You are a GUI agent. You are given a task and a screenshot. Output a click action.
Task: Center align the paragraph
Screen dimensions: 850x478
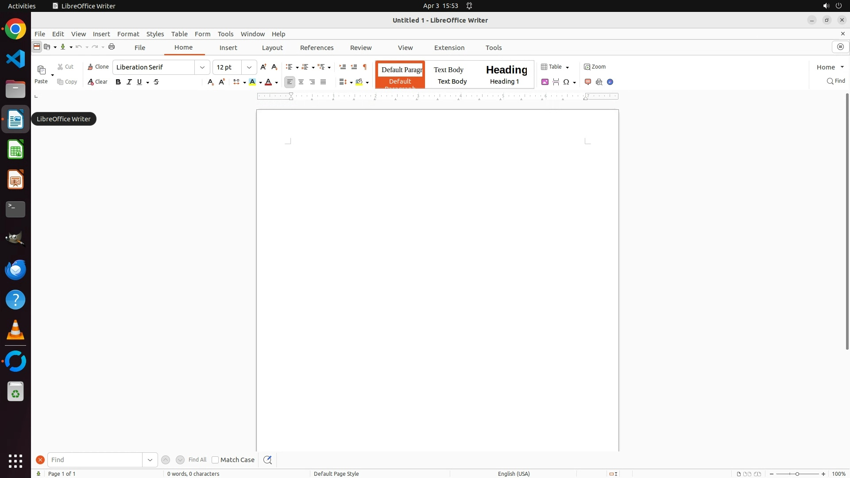pos(301,82)
